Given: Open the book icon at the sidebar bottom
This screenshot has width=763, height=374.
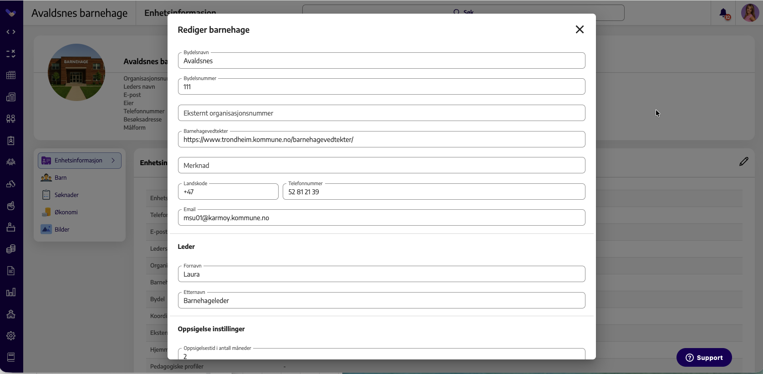Looking at the screenshot, I should pyautogui.click(x=11, y=357).
